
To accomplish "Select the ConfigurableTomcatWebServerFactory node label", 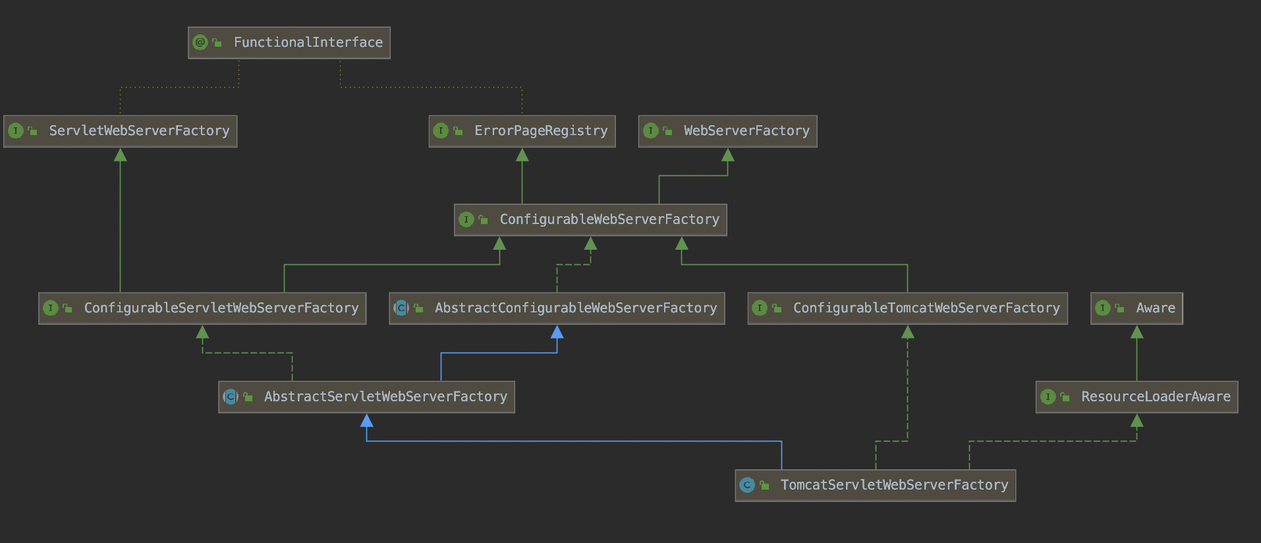I will coord(926,308).
